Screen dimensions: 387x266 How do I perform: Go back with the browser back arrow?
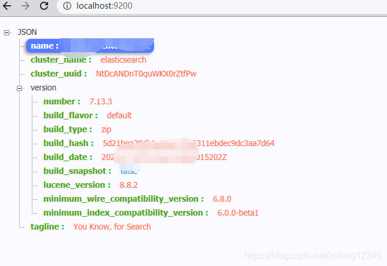[x=7, y=6]
